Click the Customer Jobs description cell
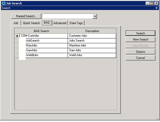Screen dimensions: 160x122 tap(92, 36)
